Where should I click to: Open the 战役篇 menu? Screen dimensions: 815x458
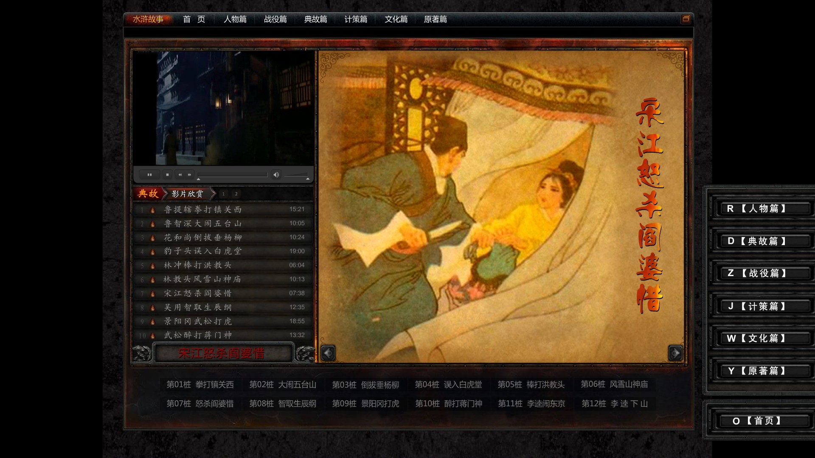(275, 20)
